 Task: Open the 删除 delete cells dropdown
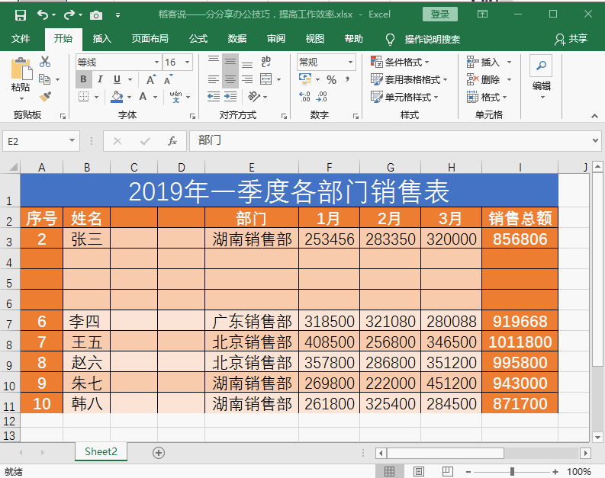coord(509,79)
